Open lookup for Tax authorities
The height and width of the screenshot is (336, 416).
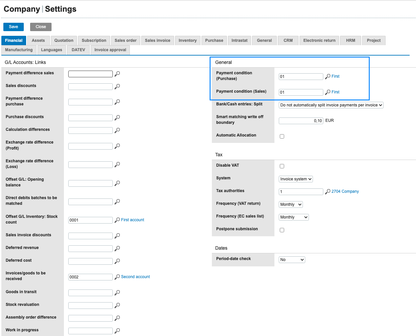tap(328, 191)
